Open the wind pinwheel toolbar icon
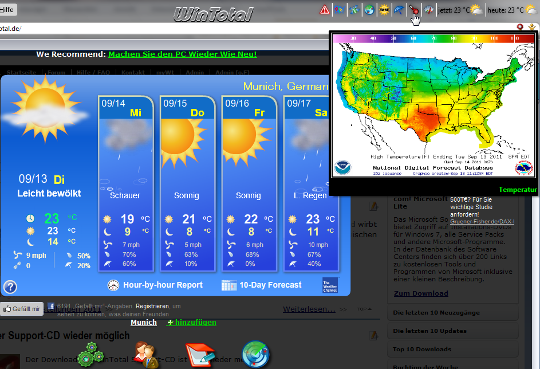The image size is (540, 369). click(x=354, y=10)
